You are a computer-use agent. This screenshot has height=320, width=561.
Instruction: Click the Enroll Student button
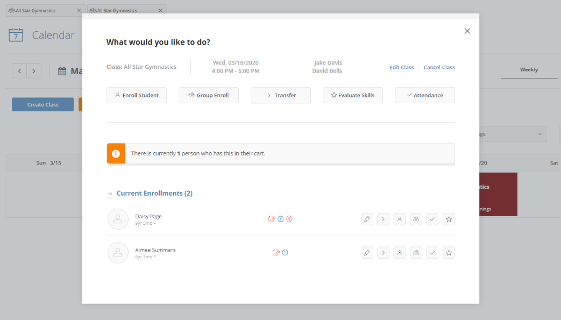coord(137,95)
